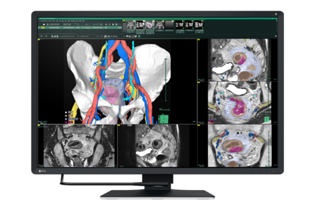The width and height of the screenshot is (315, 210).
Task: Click the yellow flag on the study row
Action: tap(43, 27)
